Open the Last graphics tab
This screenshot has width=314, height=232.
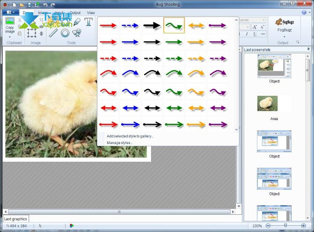tap(16, 219)
